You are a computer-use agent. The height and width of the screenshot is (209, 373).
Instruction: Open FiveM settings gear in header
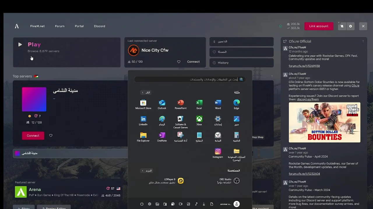coord(351,26)
